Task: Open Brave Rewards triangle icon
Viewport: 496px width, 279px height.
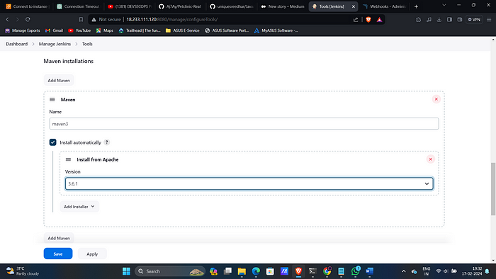Action: (379, 20)
